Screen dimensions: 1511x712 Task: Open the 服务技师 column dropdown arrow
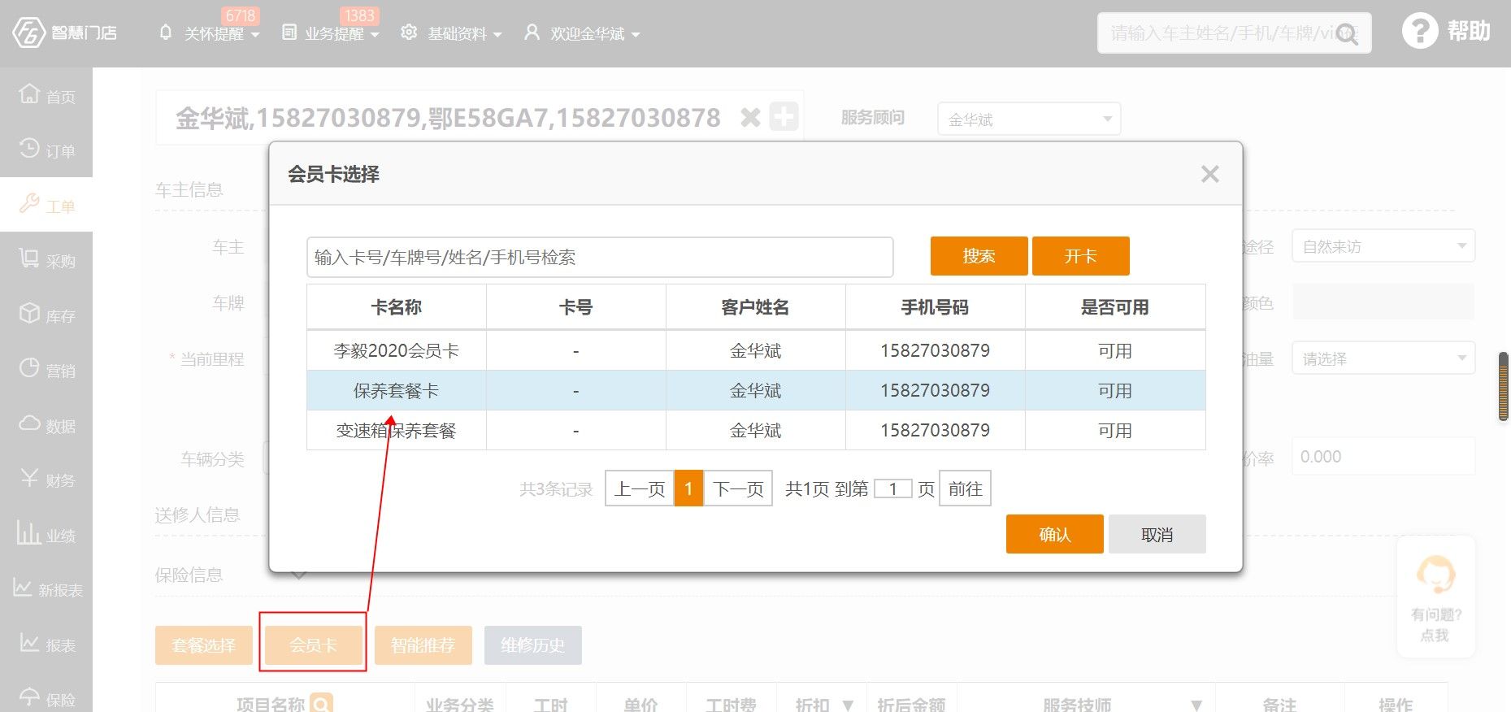click(x=1196, y=705)
